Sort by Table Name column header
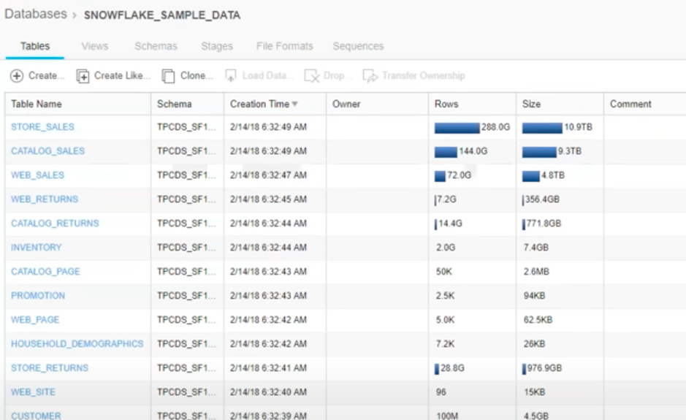This screenshot has height=420, width=686. (x=37, y=104)
